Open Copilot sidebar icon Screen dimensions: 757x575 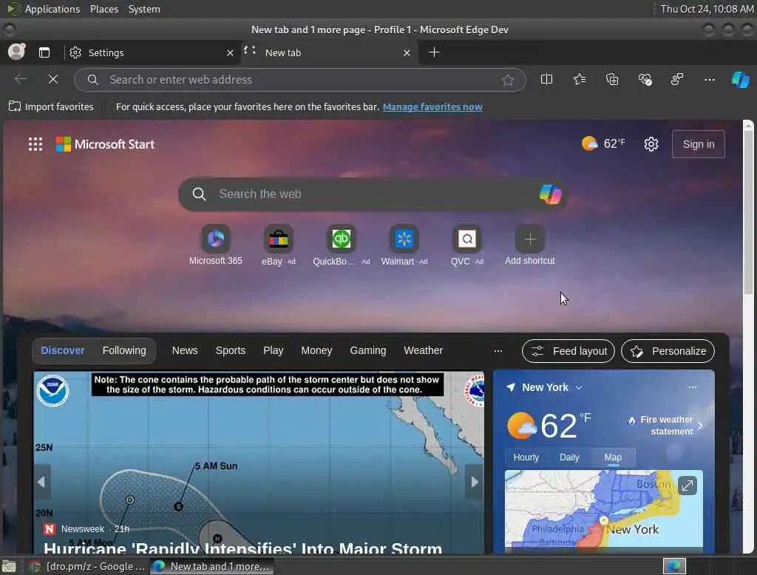coord(740,79)
